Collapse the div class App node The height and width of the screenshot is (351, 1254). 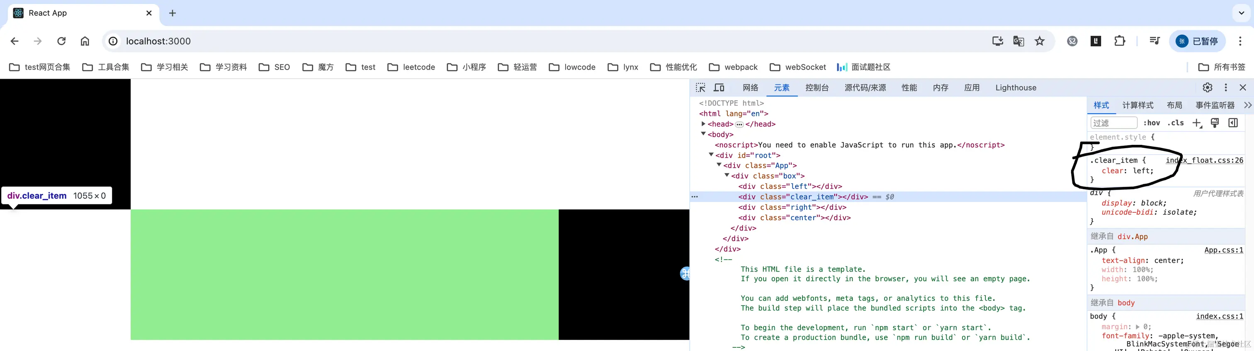tap(719, 165)
